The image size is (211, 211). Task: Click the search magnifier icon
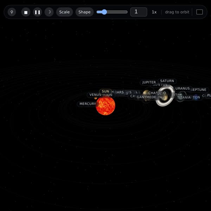point(12,12)
